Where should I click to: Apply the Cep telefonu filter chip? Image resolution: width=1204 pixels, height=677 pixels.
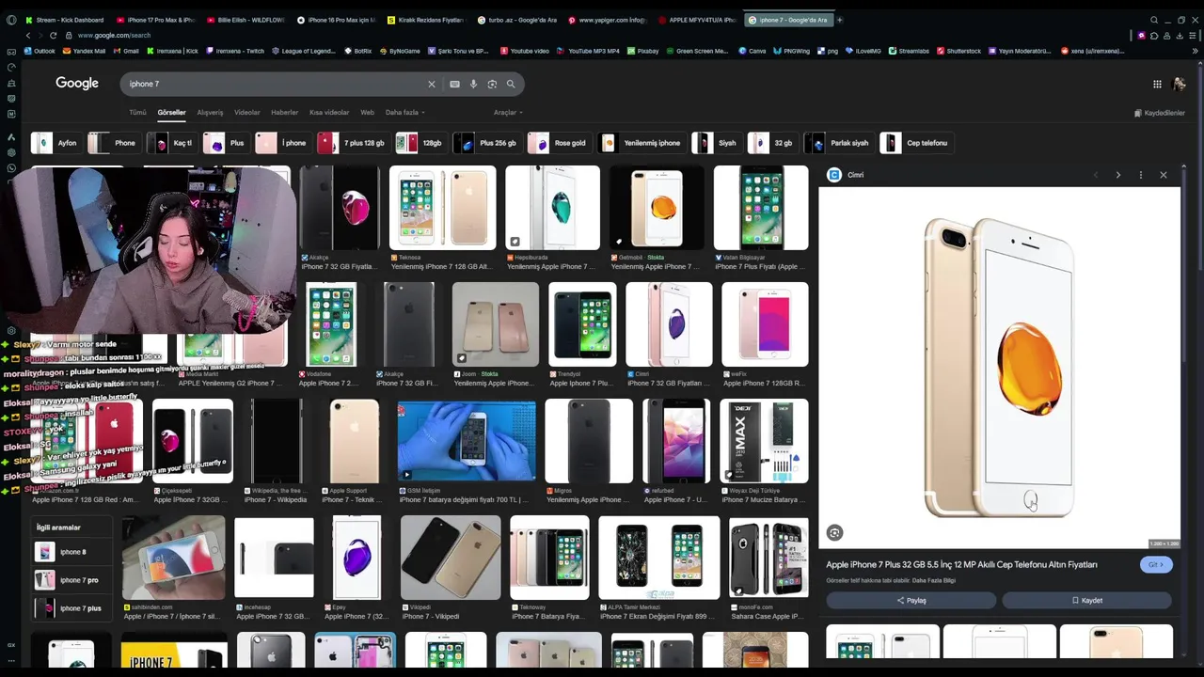(915, 143)
